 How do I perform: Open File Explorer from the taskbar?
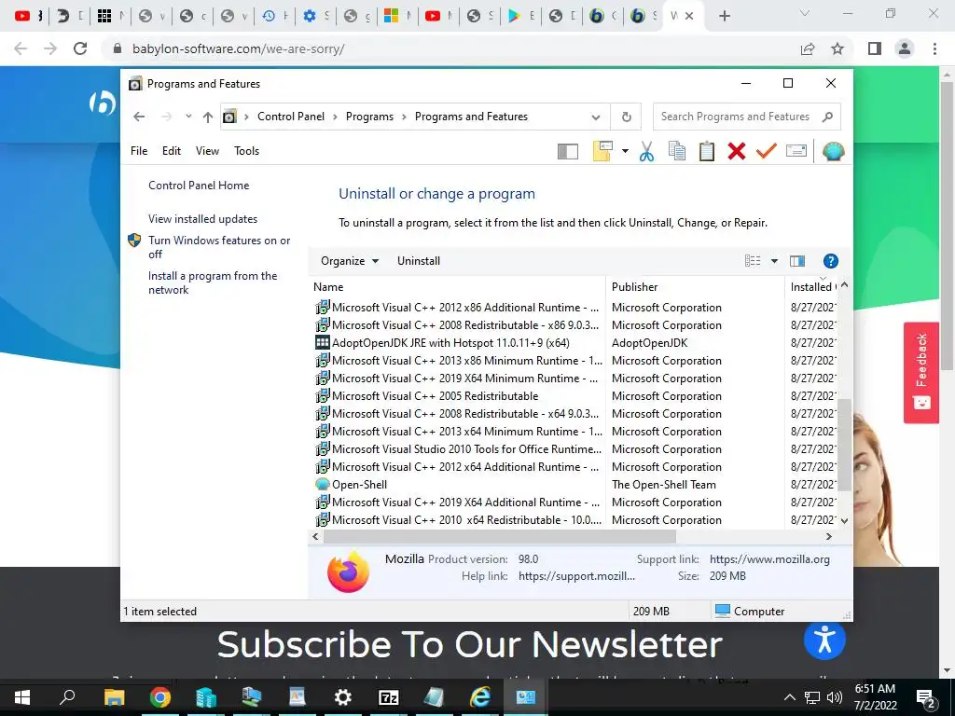click(x=115, y=697)
